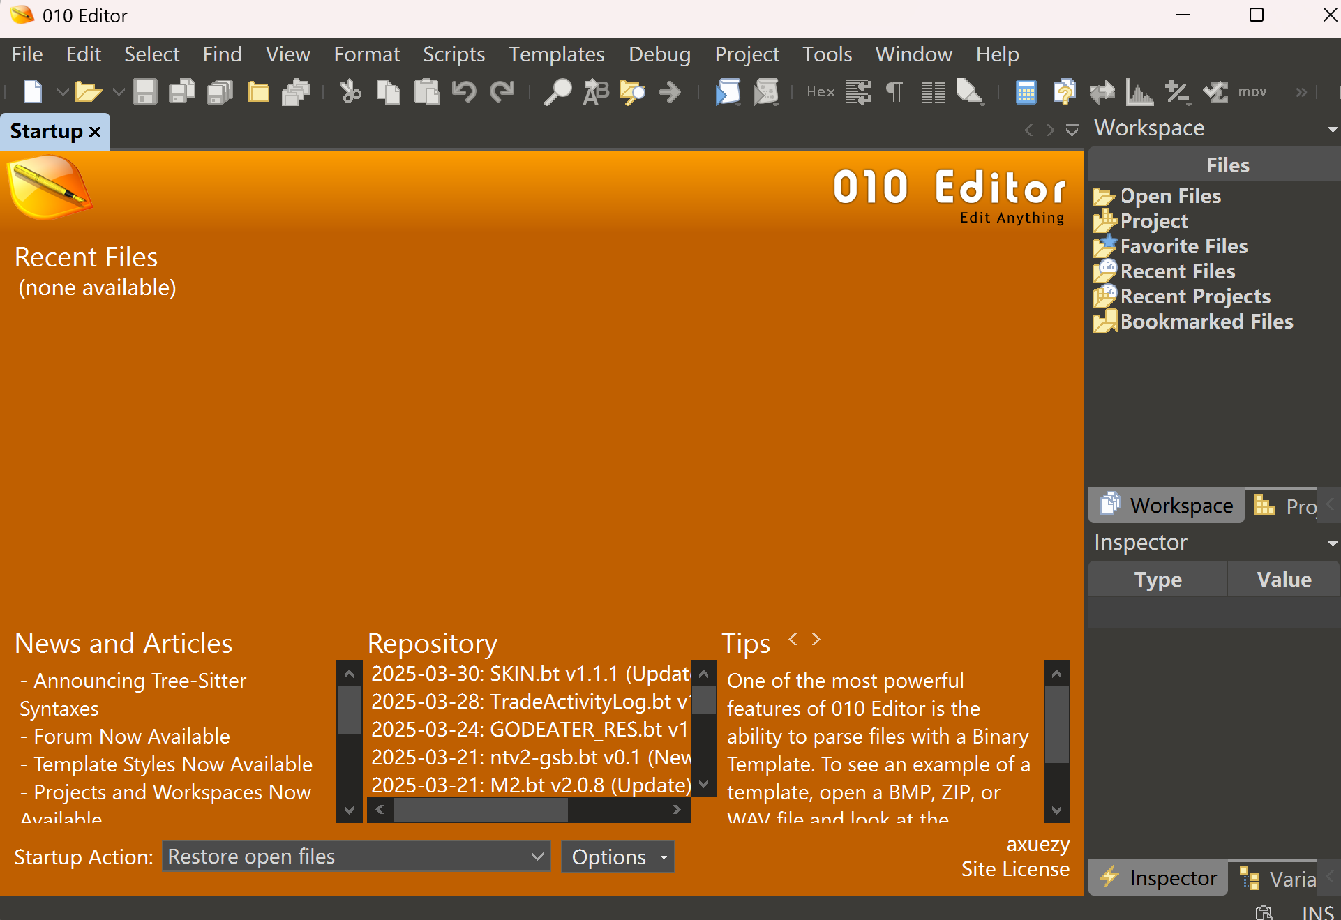Create a new file with the New icon
This screenshot has height=920, width=1341.
33,91
